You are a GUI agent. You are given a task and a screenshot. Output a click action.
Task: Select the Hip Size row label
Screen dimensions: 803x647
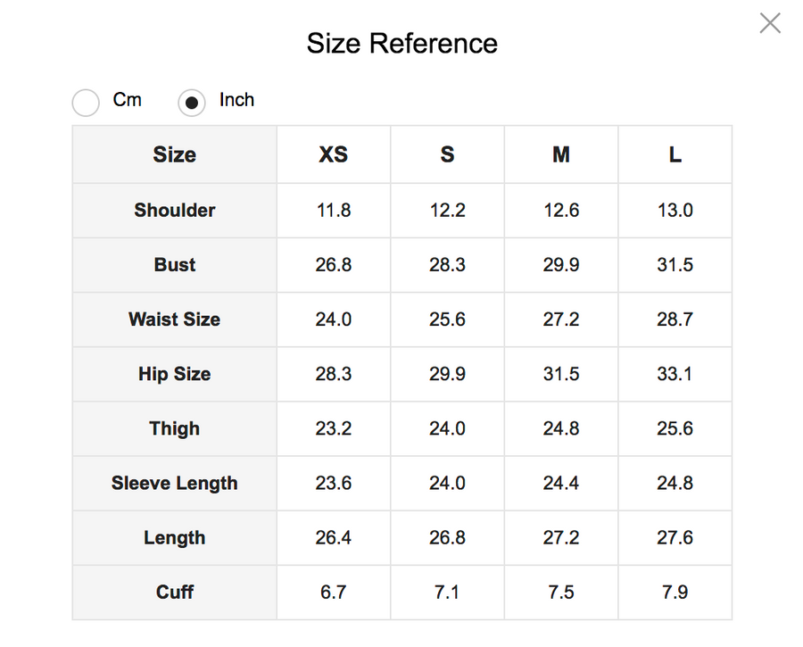tap(175, 374)
